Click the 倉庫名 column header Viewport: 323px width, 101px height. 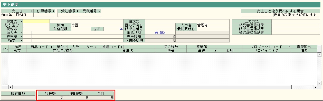pyautogui.click(x=128, y=51)
